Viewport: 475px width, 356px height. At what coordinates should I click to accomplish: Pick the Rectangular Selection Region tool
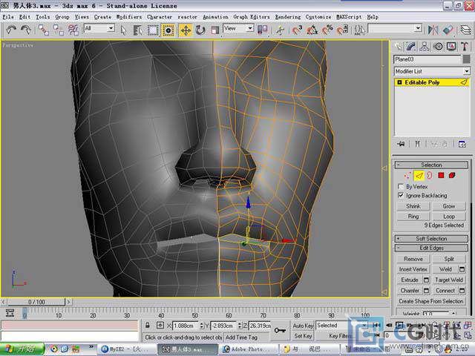[x=153, y=30]
